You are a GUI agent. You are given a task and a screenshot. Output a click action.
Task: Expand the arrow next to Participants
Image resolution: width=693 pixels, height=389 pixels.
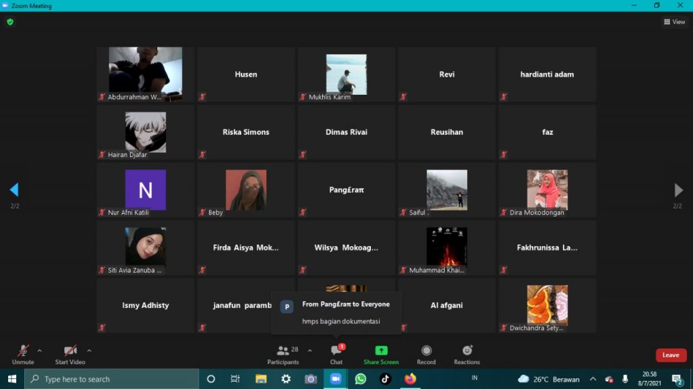pyautogui.click(x=310, y=350)
